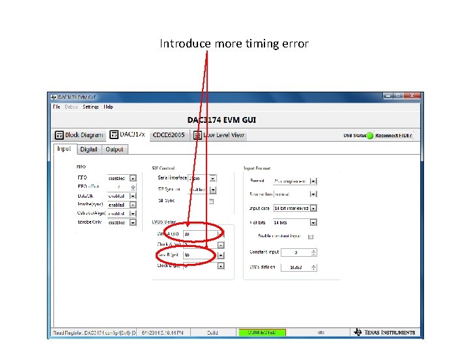Select the Output sub-tab
The width and height of the screenshot is (469, 351).
point(114,149)
